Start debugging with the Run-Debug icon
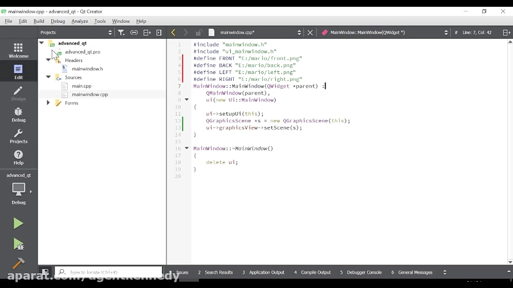Image resolution: width=513 pixels, height=288 pixels. click(x=18, y=244)
